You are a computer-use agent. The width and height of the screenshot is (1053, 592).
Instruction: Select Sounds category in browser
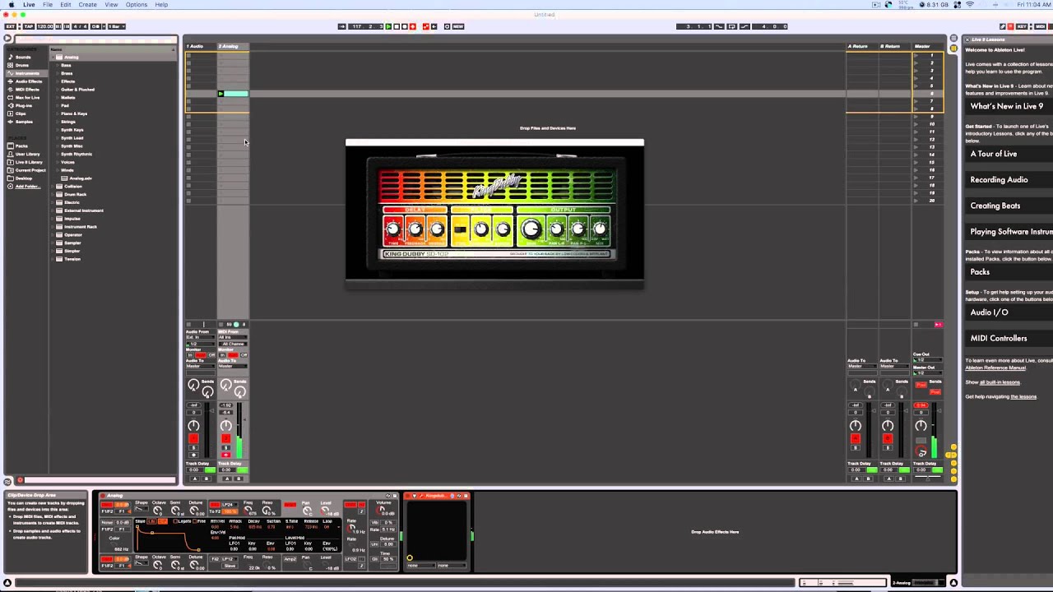(x=23, y=58)
